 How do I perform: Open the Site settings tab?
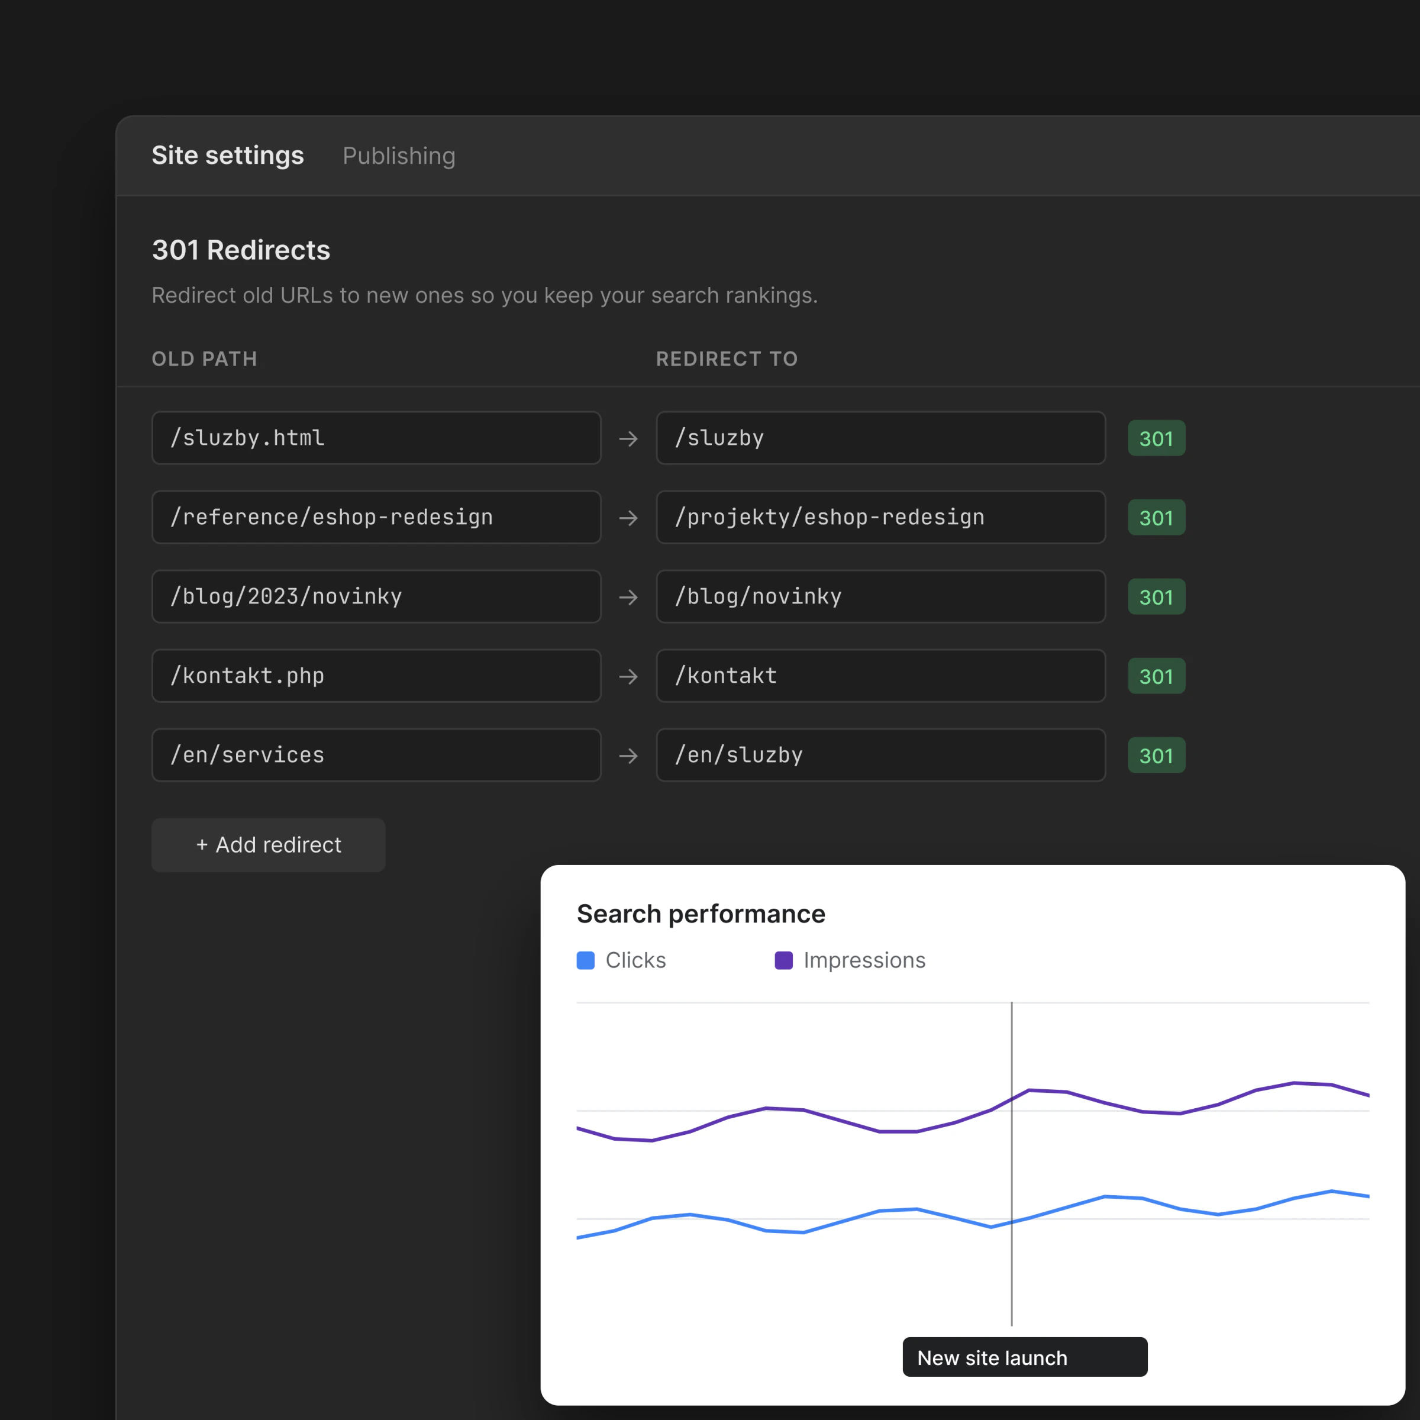click(x=228, y=156)
